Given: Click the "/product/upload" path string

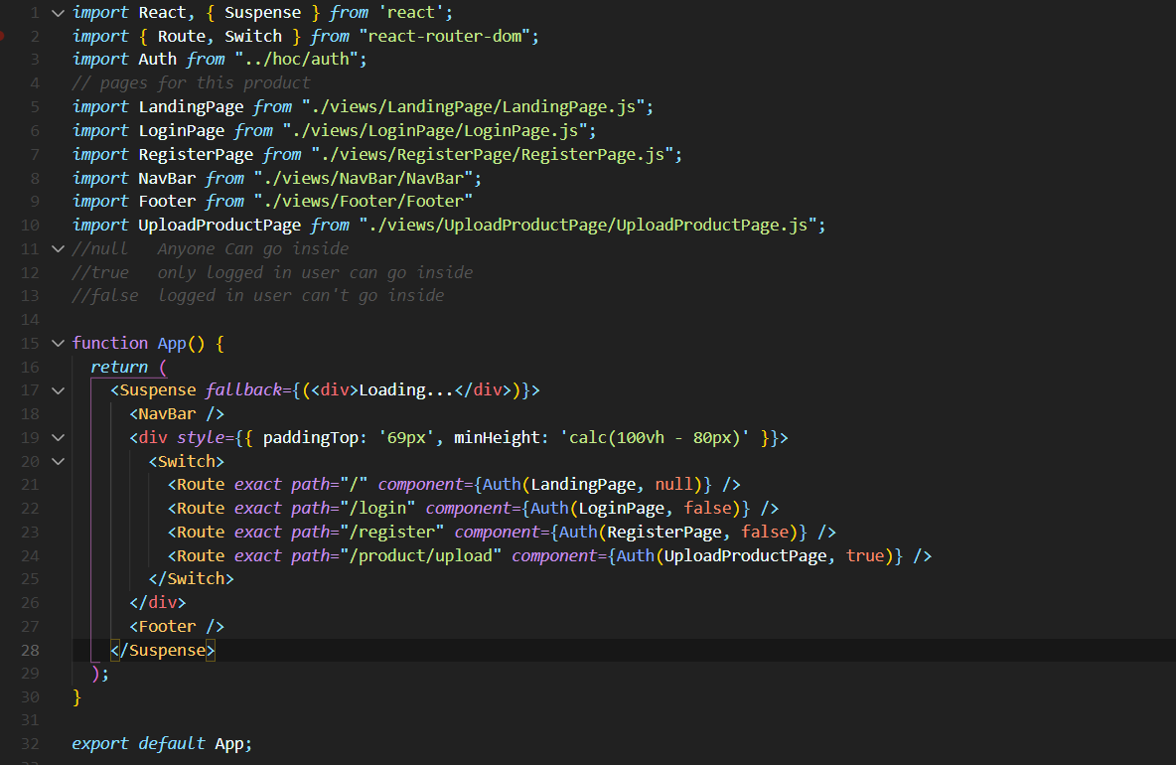Looking at the screenshot, I should pos(421,556).
